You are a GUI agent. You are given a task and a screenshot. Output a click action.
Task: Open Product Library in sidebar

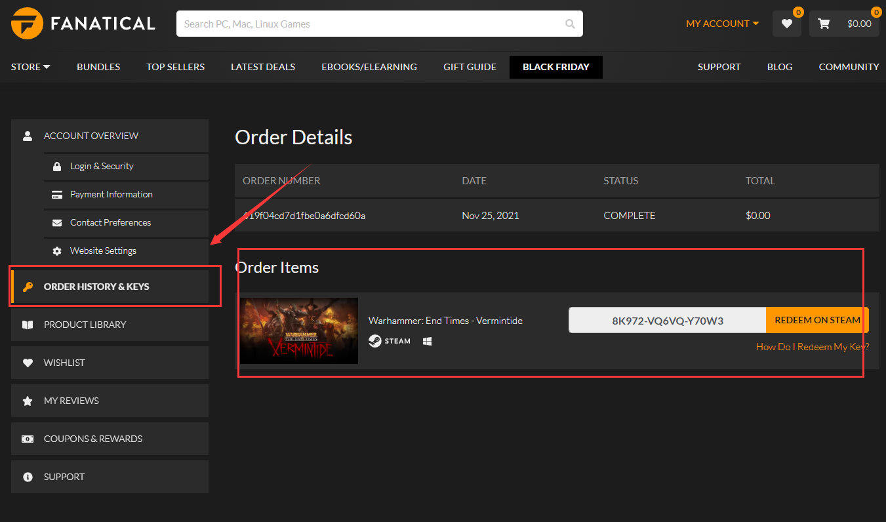pyautogui.click(x=110, y=325)
